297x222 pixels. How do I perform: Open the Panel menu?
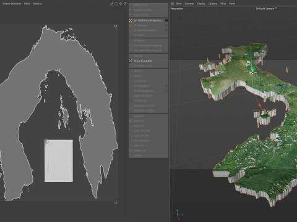click(232, 4)
